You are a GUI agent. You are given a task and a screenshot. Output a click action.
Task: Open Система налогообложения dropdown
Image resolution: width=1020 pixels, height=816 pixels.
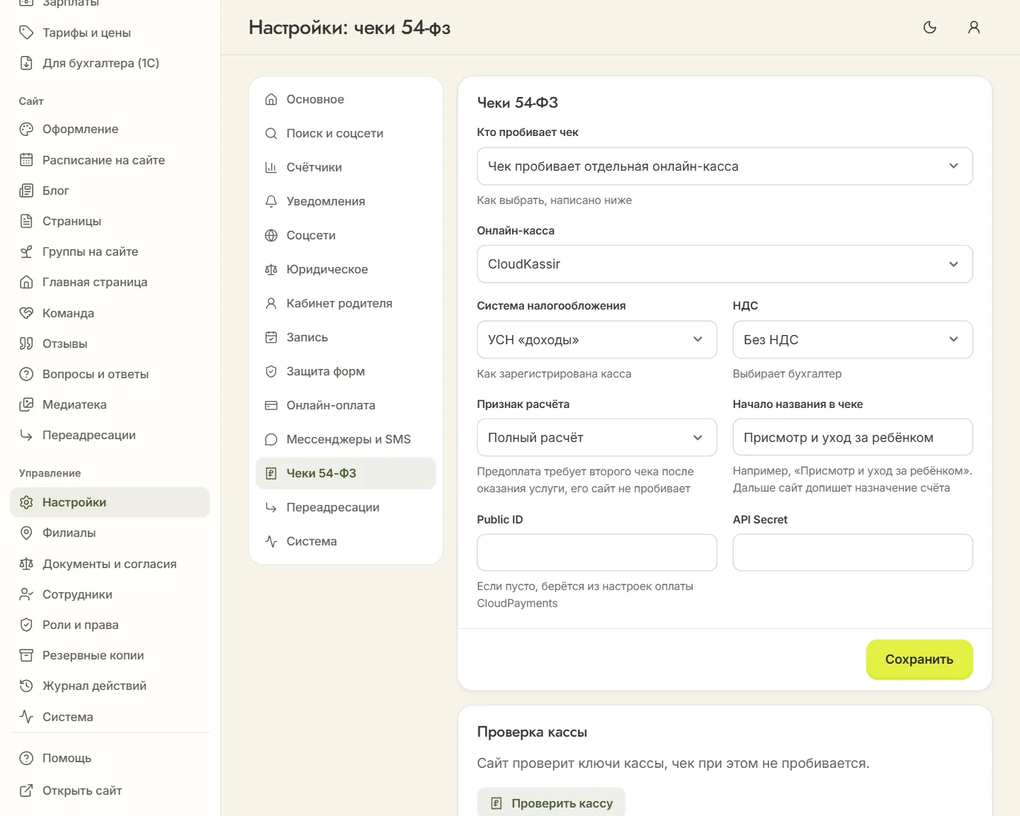597,340
